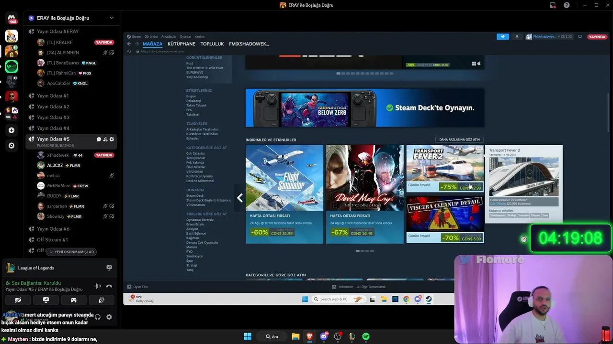Image resolution: width=613 pixels, height=344 pixels.
Task: Open Steam TOPLULUK tab in the stream
Action: [x=212, y=44]
